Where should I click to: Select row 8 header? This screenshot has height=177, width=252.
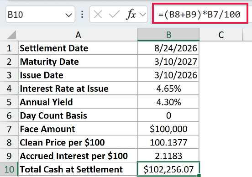pos(9,142)
